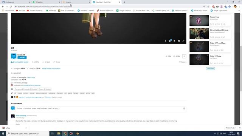Click the 'fantasy' tag

click(76, 93)
